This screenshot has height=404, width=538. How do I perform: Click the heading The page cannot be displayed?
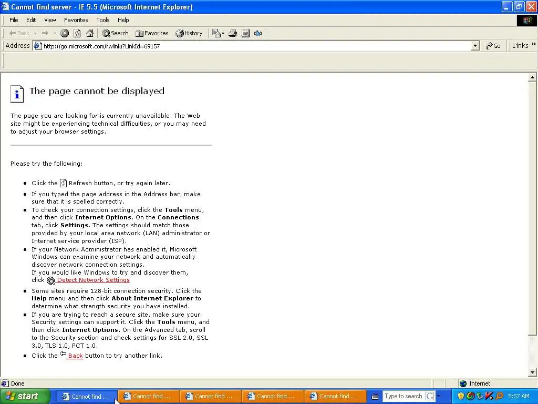[97, 91]
